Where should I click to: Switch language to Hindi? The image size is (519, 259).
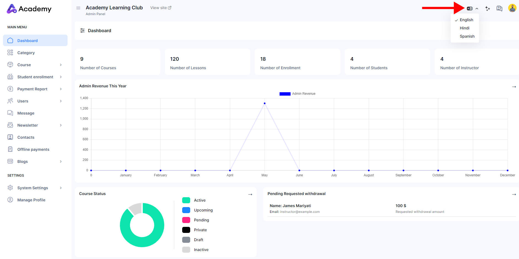[x=464, y=28]
